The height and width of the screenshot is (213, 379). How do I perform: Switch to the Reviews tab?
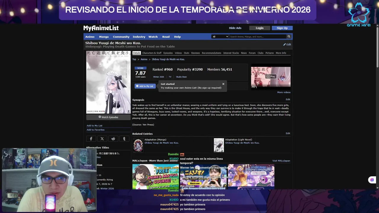pyautogui.click(x=195, y=53)
